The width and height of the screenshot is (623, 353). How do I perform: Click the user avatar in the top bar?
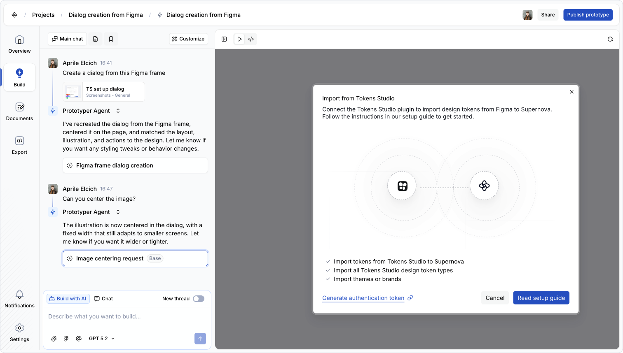tap(527, 15)
